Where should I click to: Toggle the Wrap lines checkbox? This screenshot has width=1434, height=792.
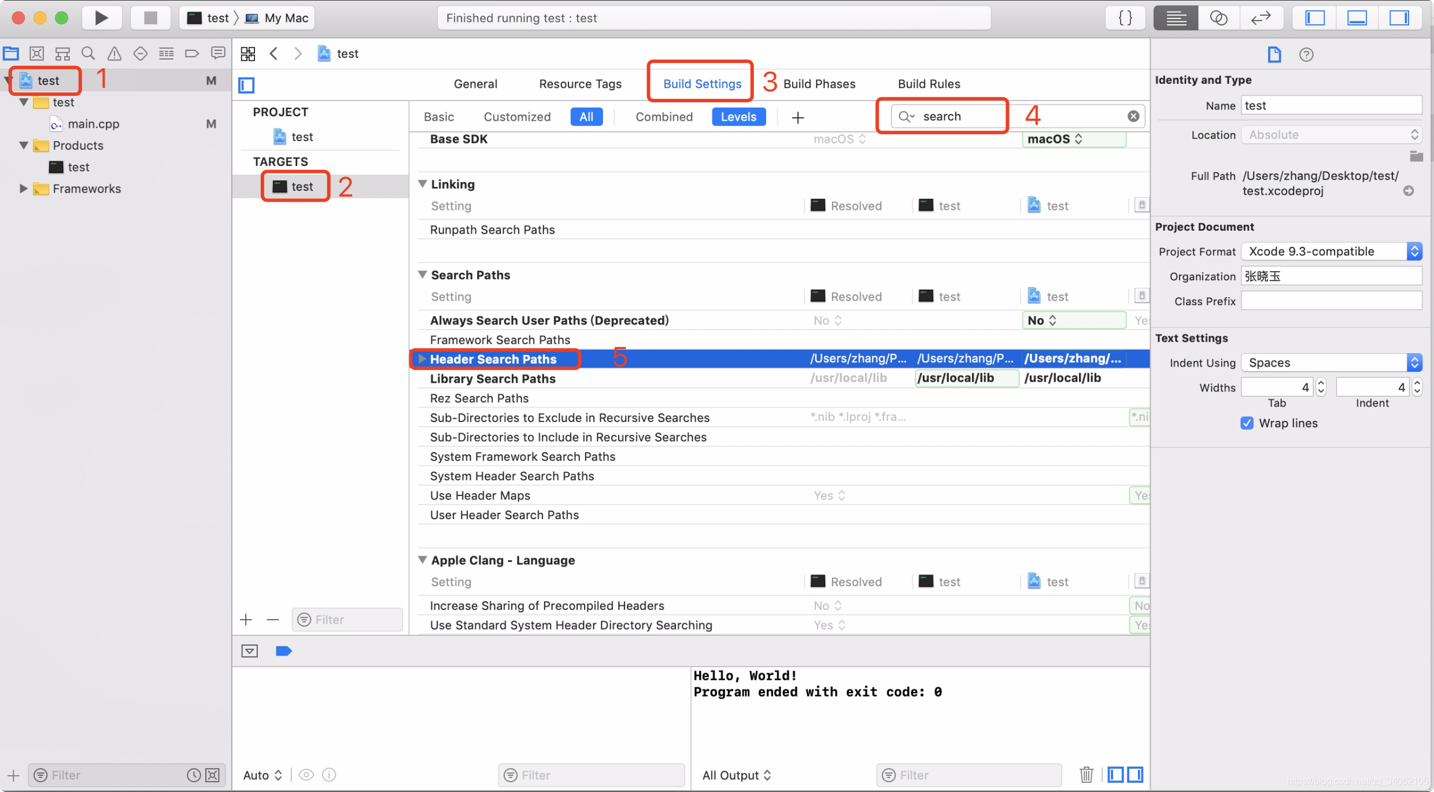(x=1245, y=423)
